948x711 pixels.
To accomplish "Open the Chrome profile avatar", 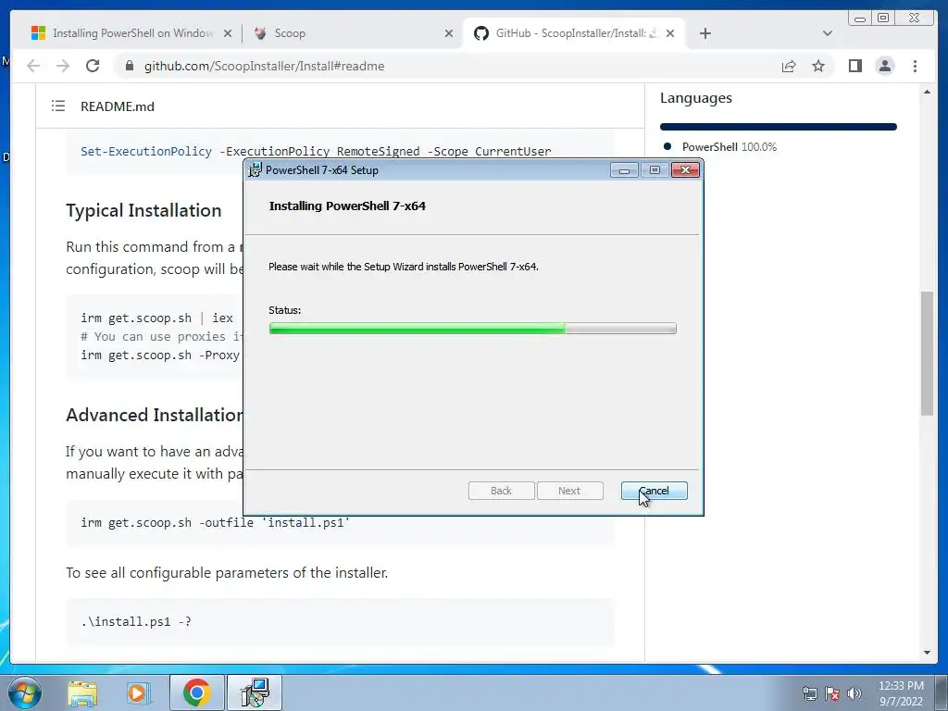I will point(884,66).
